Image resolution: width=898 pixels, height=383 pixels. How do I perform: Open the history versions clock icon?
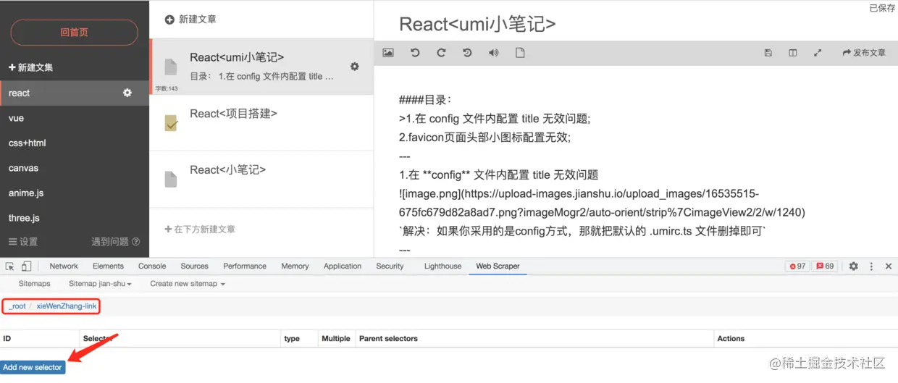[x=467, y=53]
